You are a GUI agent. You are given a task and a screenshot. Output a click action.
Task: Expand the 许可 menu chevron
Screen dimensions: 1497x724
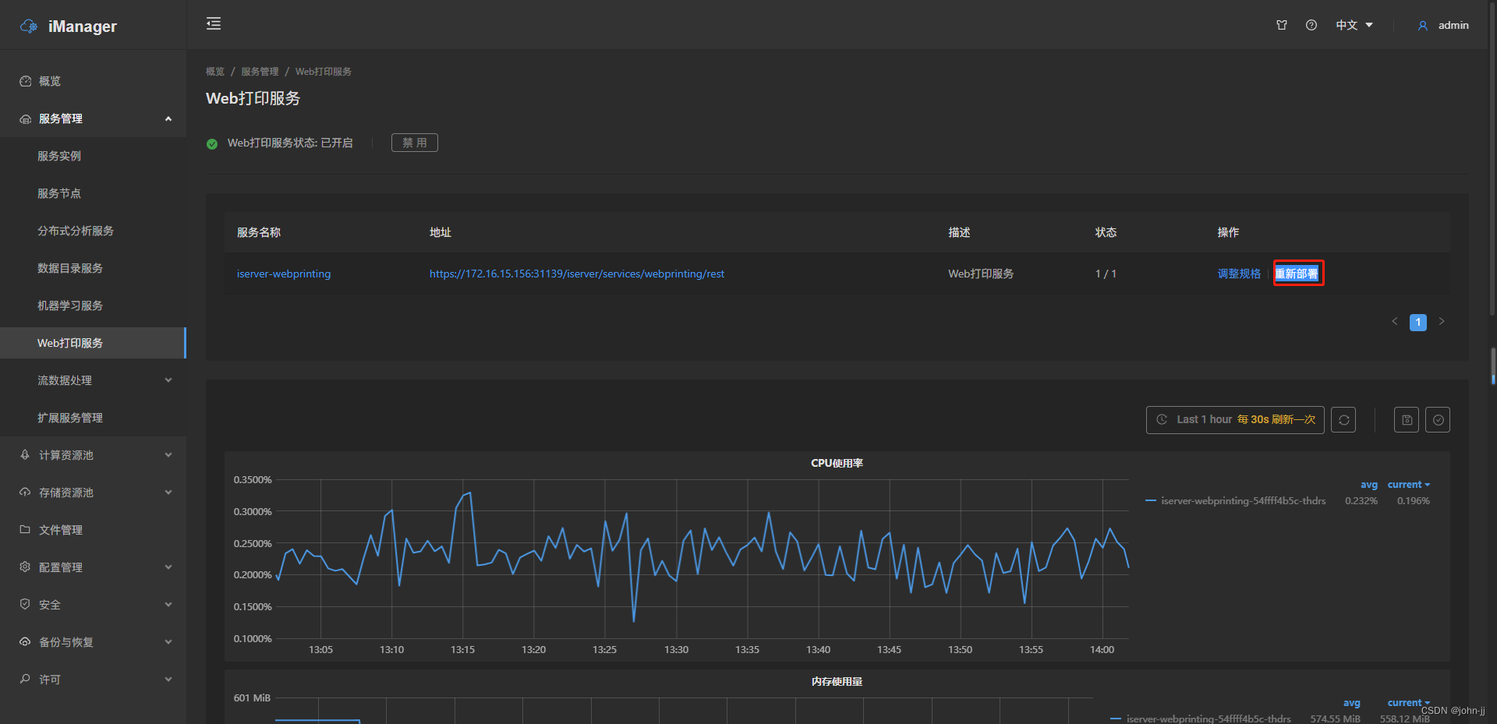[x=168, y=680]
